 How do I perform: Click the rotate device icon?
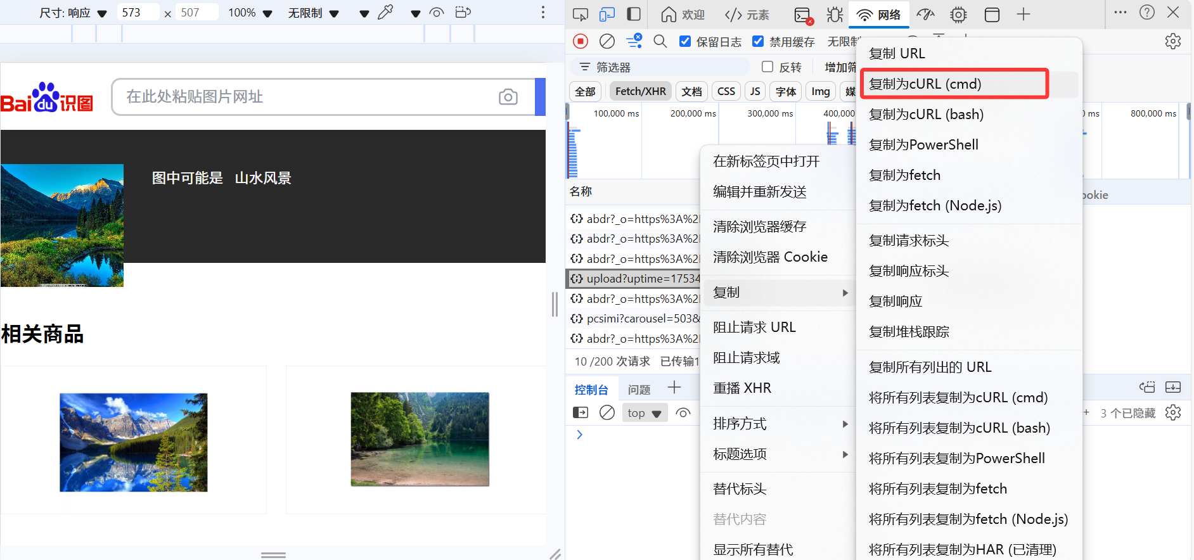point(463,12)
